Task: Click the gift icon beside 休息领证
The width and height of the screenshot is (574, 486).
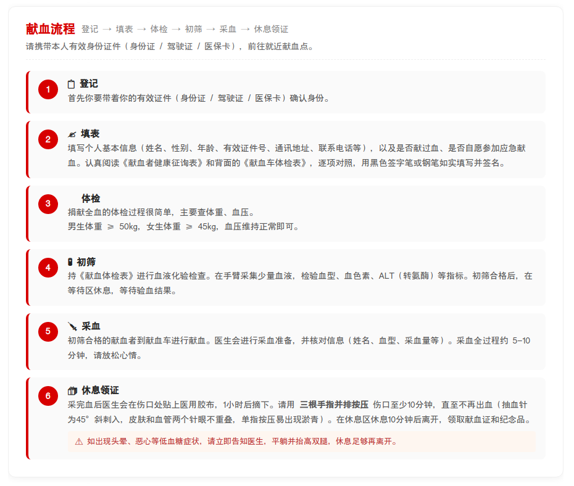Action: (72, 390)
